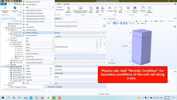Screen dimensions: 177x100
Task: Click the Import geometry button
Action: point(59,7)
